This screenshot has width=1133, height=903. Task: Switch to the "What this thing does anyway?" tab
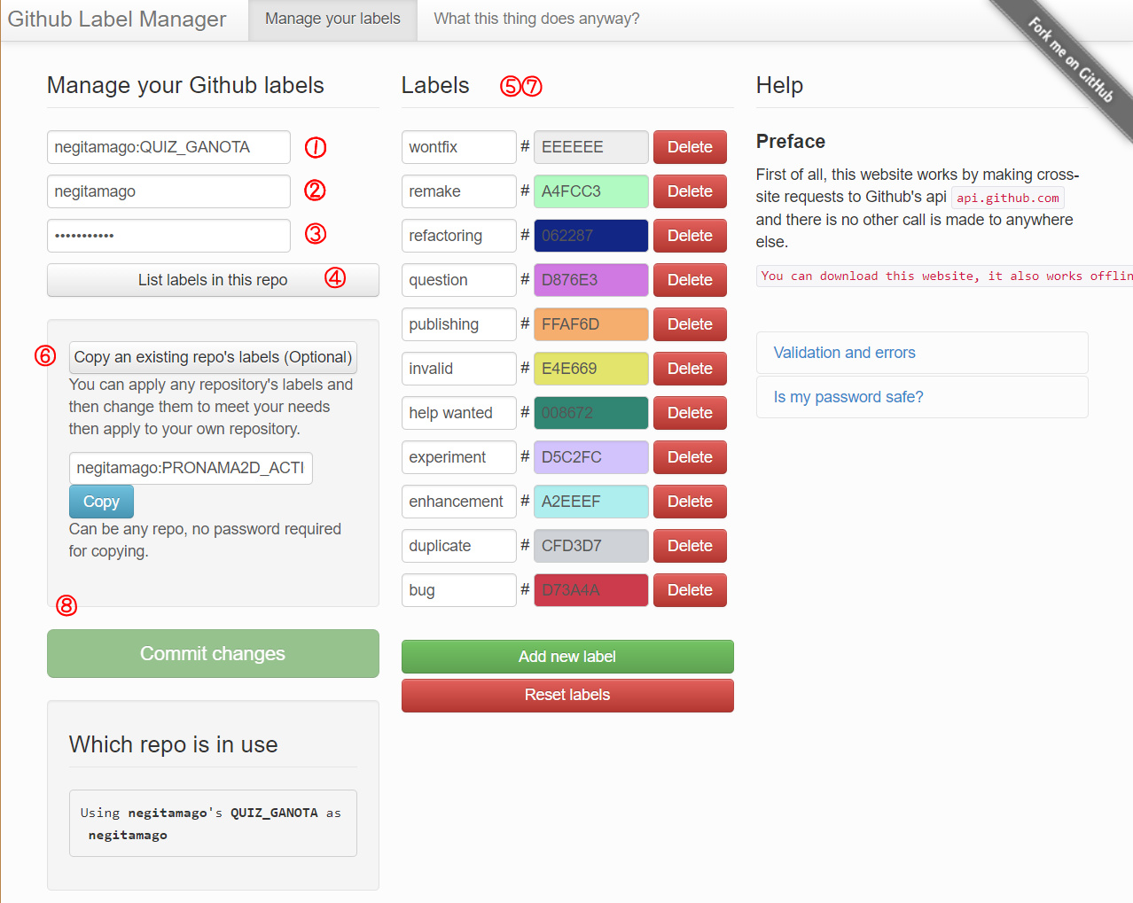coord(535,18)
